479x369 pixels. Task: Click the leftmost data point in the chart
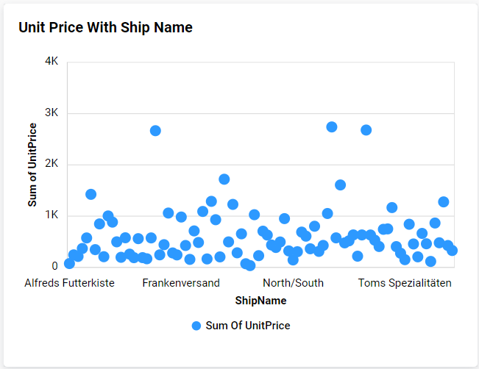(69, 263)
